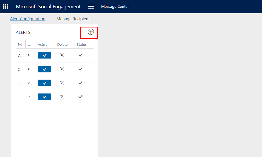Add a new alert with plus icon
Viewport: 262px width, 157px height.
click(91, 32)
